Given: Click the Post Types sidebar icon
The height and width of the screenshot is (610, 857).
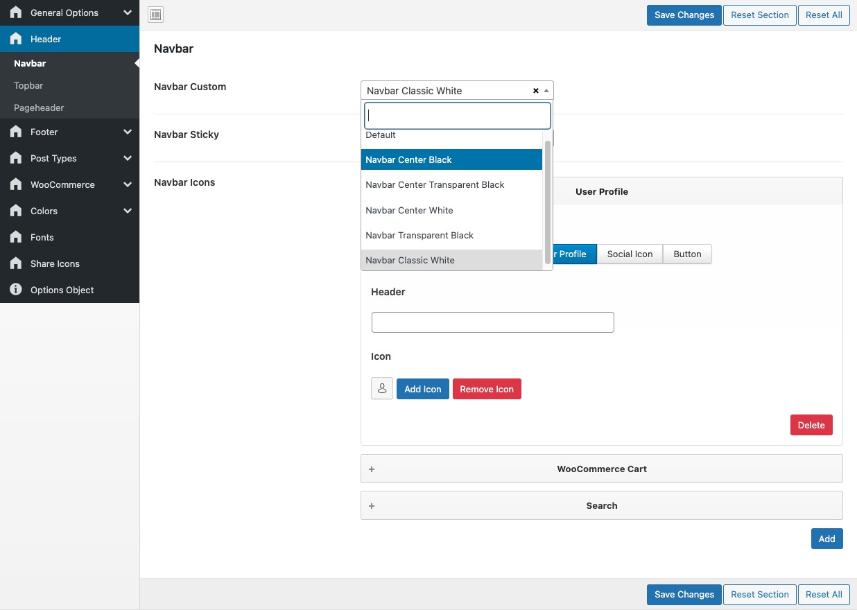Looking at the screenshot, I should (x=16, y=158).
